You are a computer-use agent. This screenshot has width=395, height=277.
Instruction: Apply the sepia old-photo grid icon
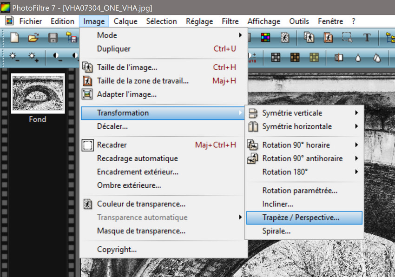coord(295,58)
